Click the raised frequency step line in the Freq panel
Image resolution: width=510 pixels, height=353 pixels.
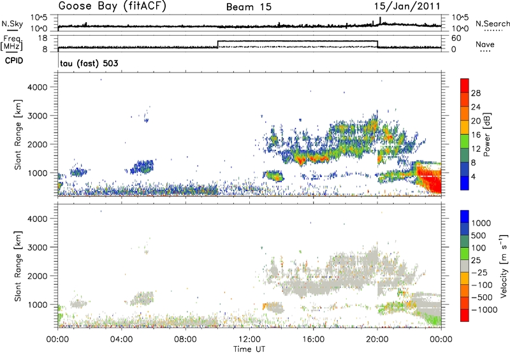coord(297,41)
